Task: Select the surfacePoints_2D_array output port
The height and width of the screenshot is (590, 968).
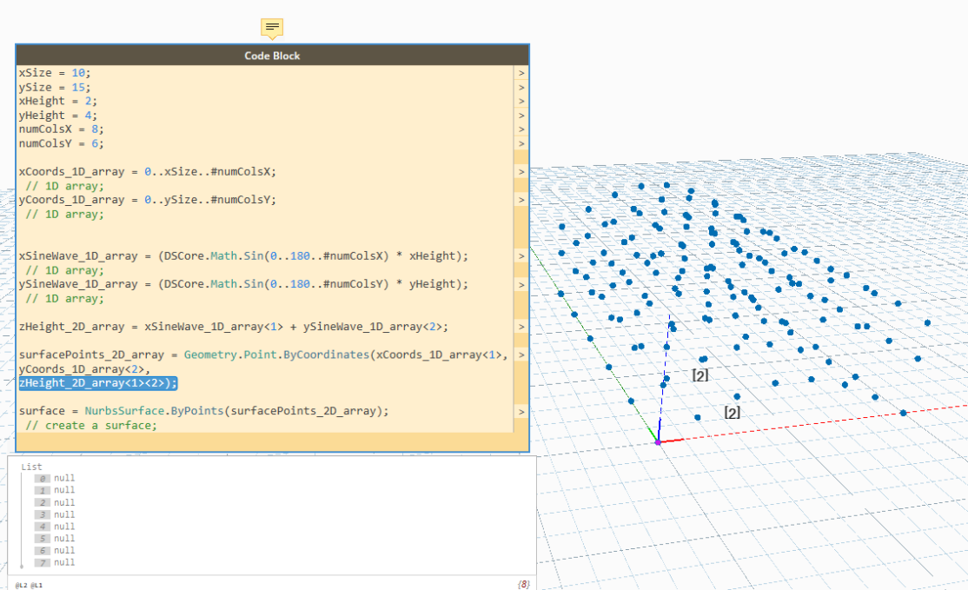Action: pos(521,355)
